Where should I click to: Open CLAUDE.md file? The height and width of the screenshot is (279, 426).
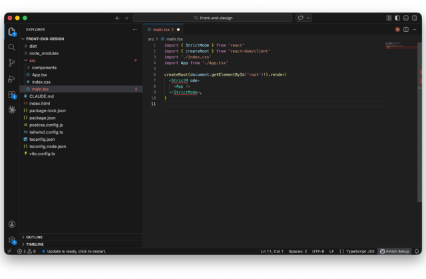pos(81,96)
